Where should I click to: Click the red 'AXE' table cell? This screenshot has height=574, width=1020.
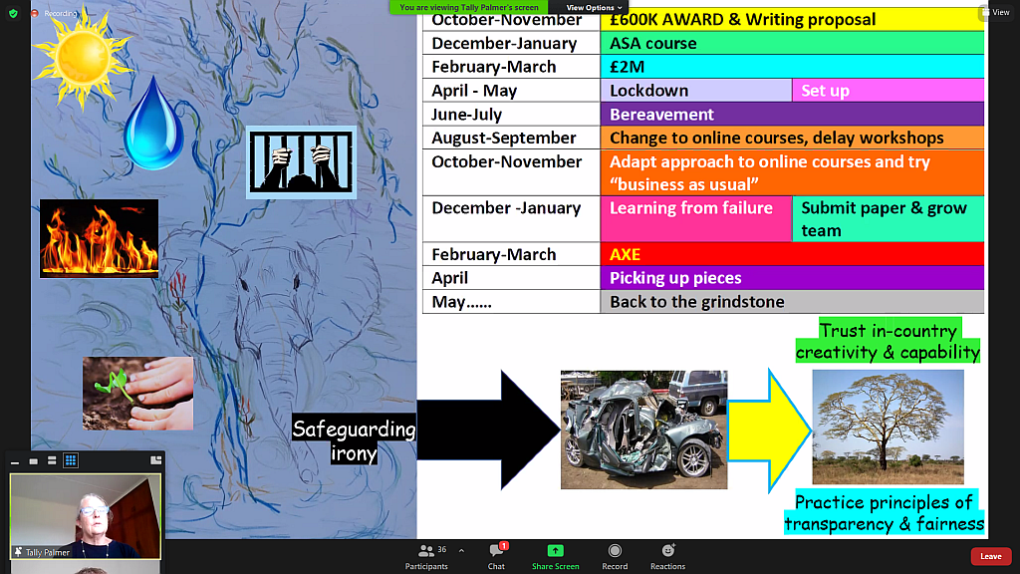792,254
